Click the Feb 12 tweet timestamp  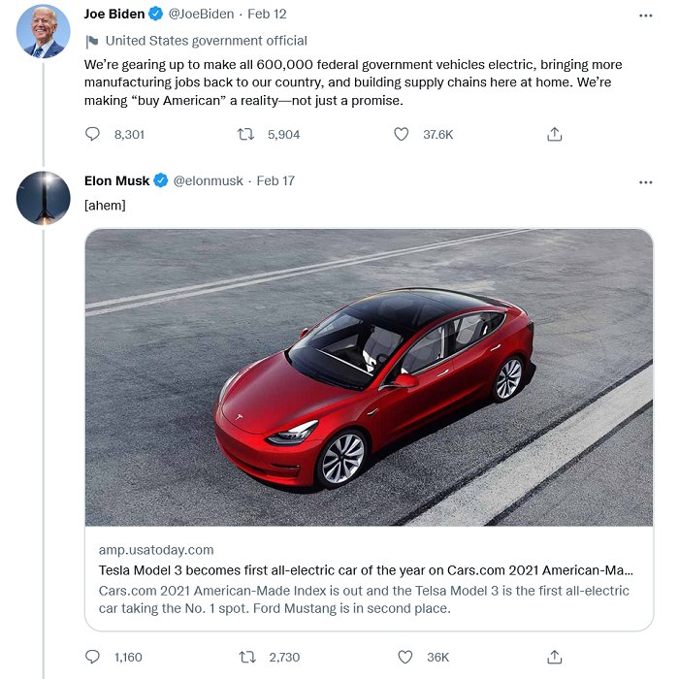(267, 15)
